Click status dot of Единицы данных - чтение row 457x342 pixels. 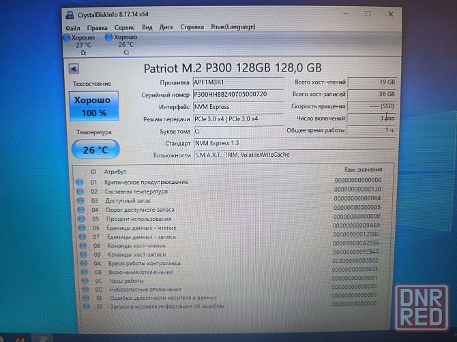[82, 228]
